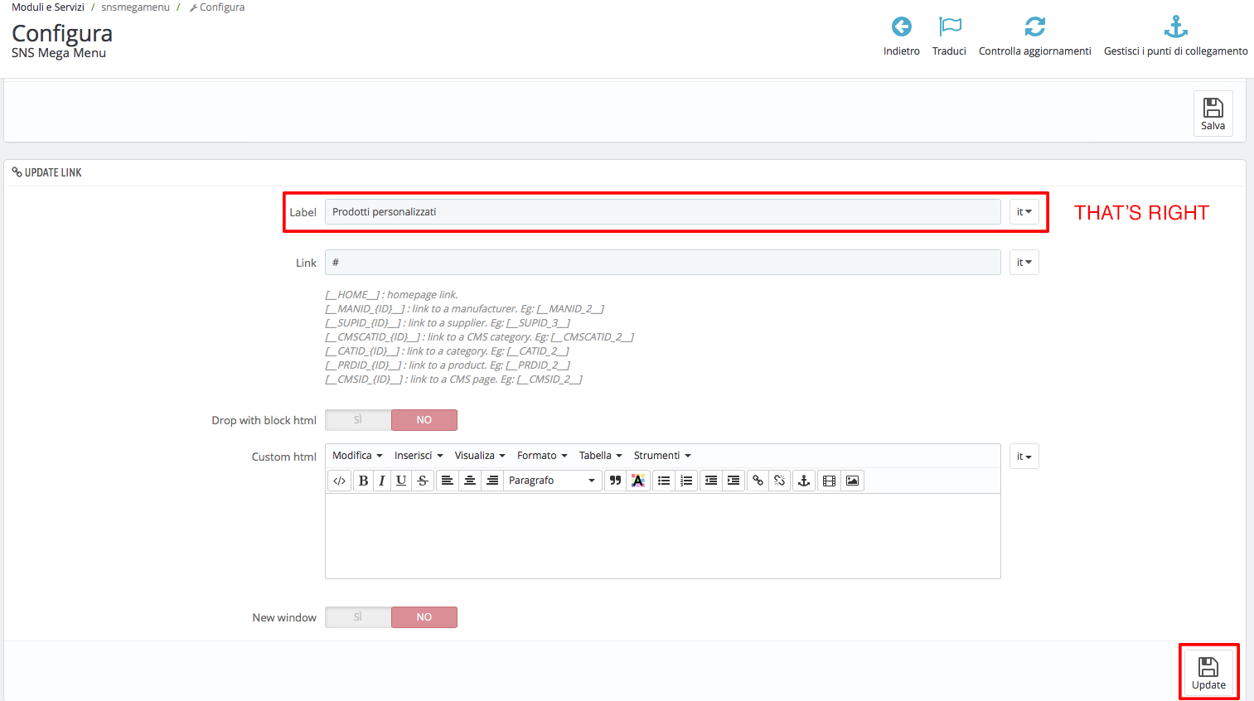Insert an image using the picture icon
Image resolution: width=1254 pixels, height=701 pixels.
coord(852,481)
